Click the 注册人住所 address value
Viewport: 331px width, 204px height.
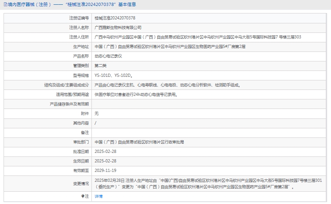198,37
